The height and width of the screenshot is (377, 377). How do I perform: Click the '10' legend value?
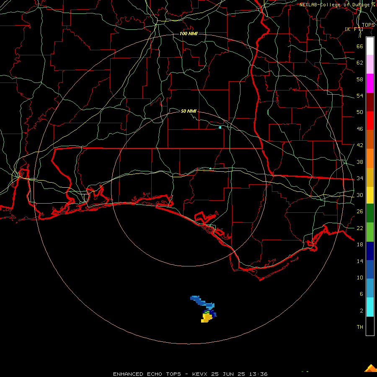360,278
